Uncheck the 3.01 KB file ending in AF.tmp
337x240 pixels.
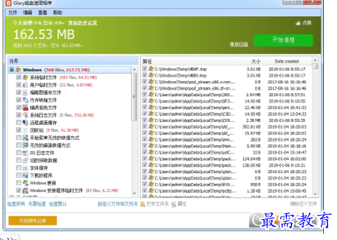click(144, 69)
